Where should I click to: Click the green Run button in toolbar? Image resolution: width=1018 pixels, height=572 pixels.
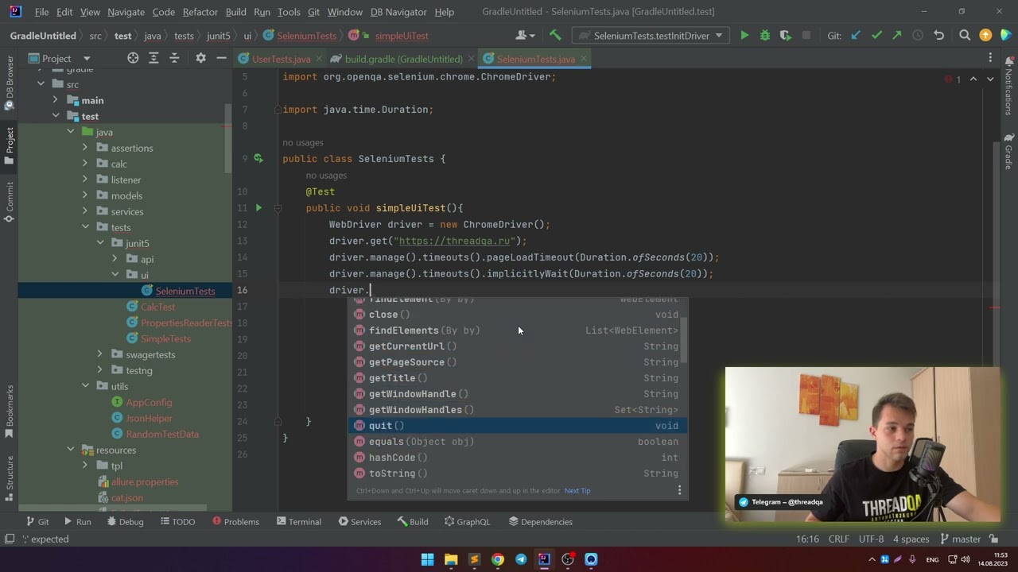[744, 36]
